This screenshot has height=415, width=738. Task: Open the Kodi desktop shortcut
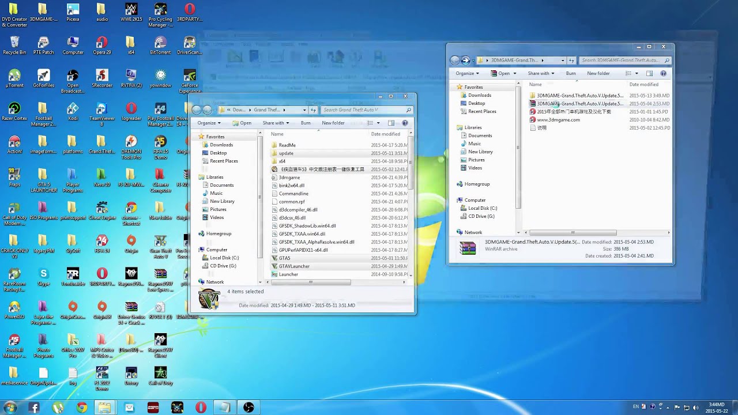point(73,112)
